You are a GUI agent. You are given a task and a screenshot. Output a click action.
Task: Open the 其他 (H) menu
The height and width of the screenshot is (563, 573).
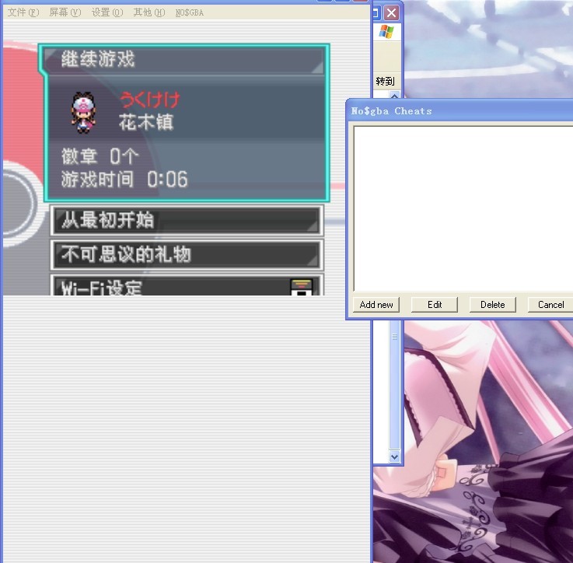(x=149, y=12)
